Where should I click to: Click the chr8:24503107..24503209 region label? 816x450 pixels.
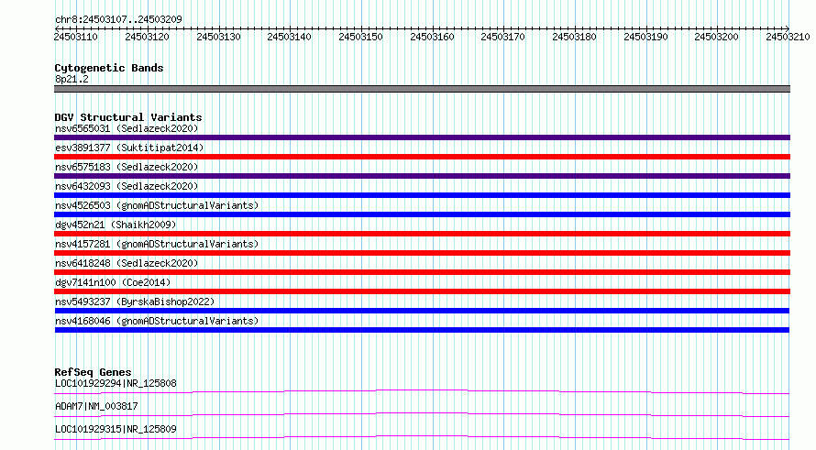point(118,19)
